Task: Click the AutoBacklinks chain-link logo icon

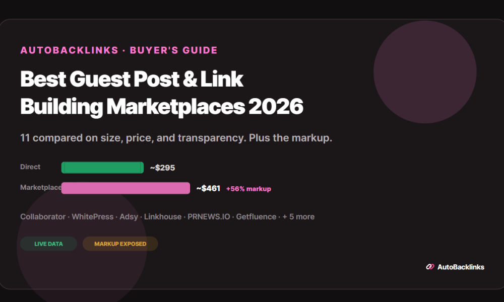Action: click(430, 267)
